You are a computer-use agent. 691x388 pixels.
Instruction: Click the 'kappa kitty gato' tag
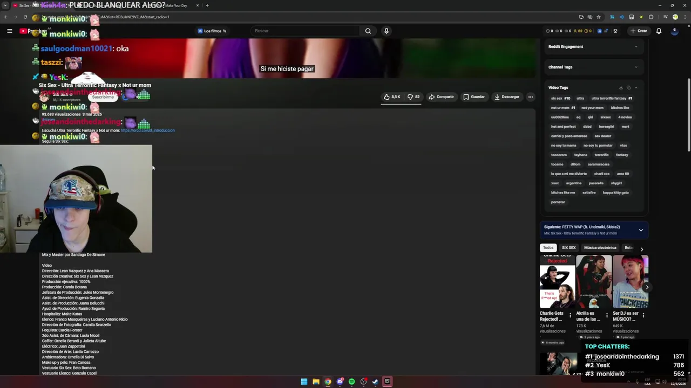[x=615, y=193]
